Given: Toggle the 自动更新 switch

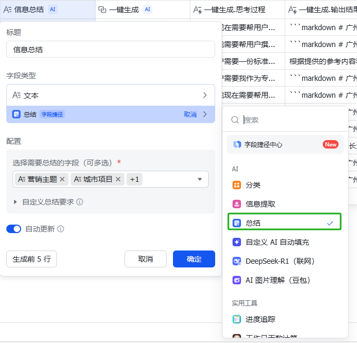Looking at the screenshot, I should [x=14, y=229].
